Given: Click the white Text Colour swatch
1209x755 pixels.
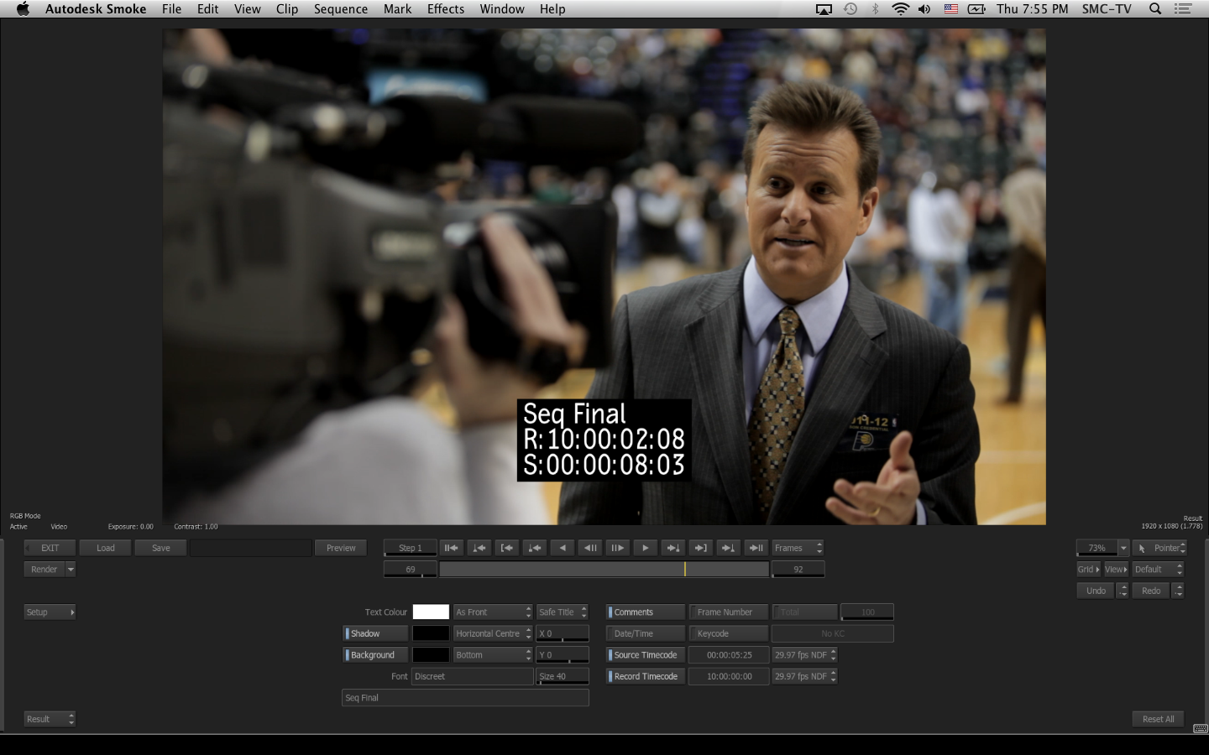Looking at the screenshot, I should pyautogui.click(x=431, y=612).
